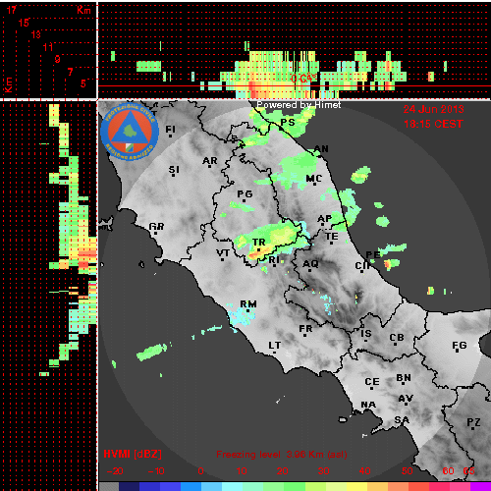Click the 'HVMI [dBZ]' legend label
This screenshot has width=491, height=491.
click(133, 454)
